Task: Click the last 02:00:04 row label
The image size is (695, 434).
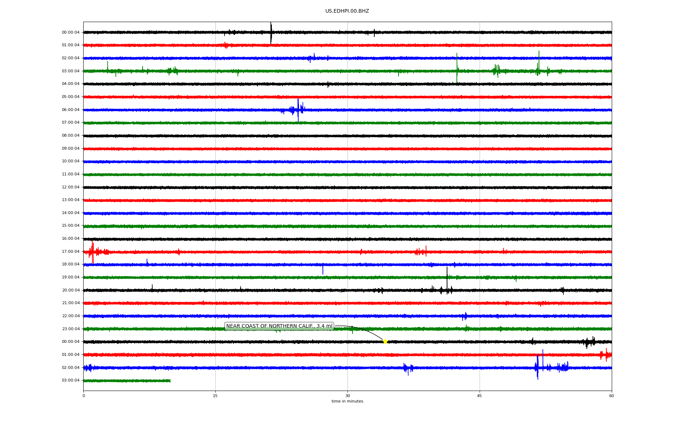Action: [x=71, y=368]
